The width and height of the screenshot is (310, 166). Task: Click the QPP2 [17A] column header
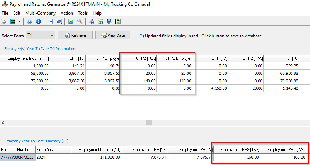tap(246, 58)
